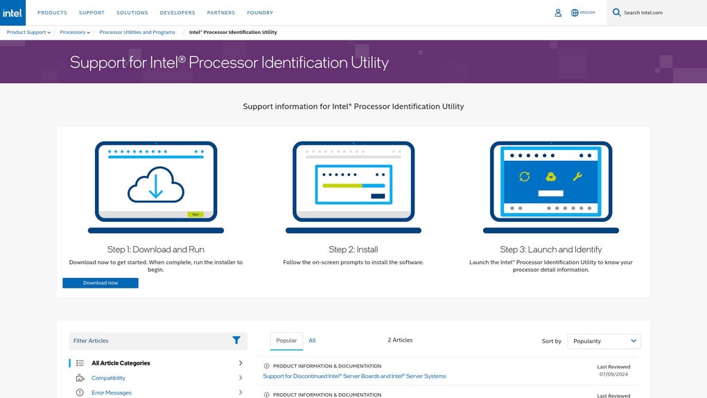Click info icon beside first Product Information label
Viewport: 707px width, 398px height.
tap(266, 366)
